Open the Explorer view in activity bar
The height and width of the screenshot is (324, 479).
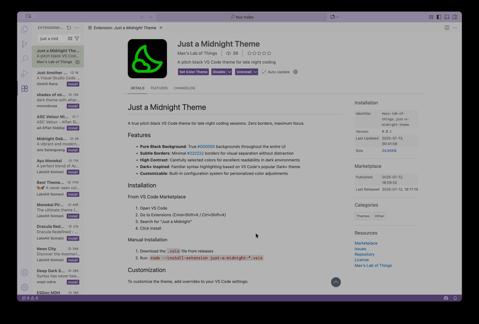[x=25, y=30]
